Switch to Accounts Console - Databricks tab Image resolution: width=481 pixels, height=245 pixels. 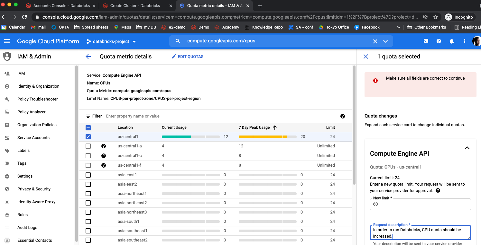[x=60, y=6]
